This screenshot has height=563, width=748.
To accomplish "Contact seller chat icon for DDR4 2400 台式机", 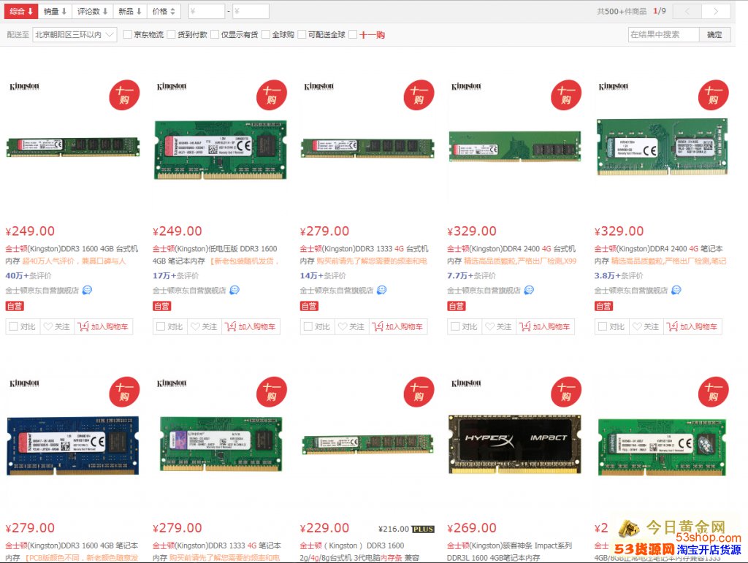I will [530, 290].
